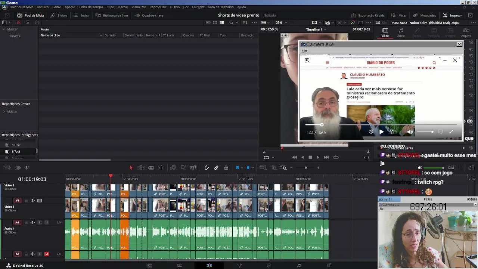Switch to inspector Vídeo tab
The image size is (478, 269).
(385, 33)
